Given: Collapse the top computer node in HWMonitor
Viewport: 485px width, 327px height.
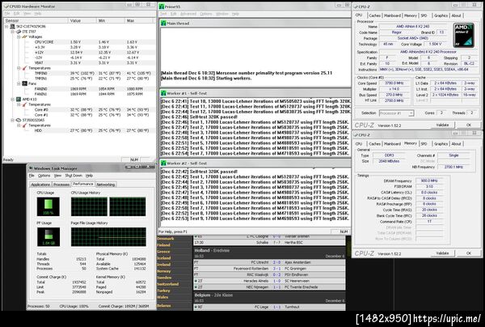Looking at the screenshot, I should pos(6,27).
